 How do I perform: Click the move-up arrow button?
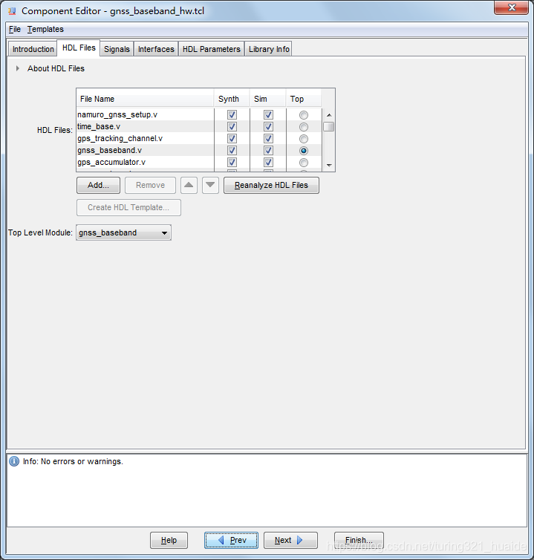click(x=189, y=186)
